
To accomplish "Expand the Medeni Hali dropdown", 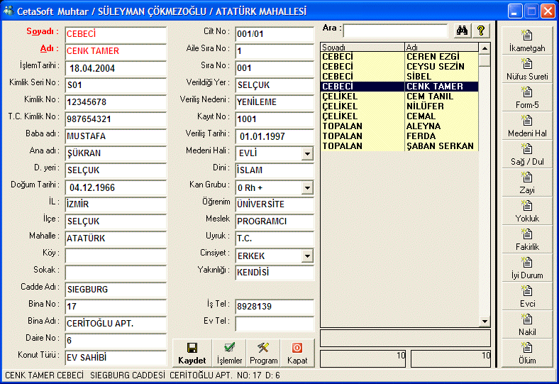I will point(306,153).
